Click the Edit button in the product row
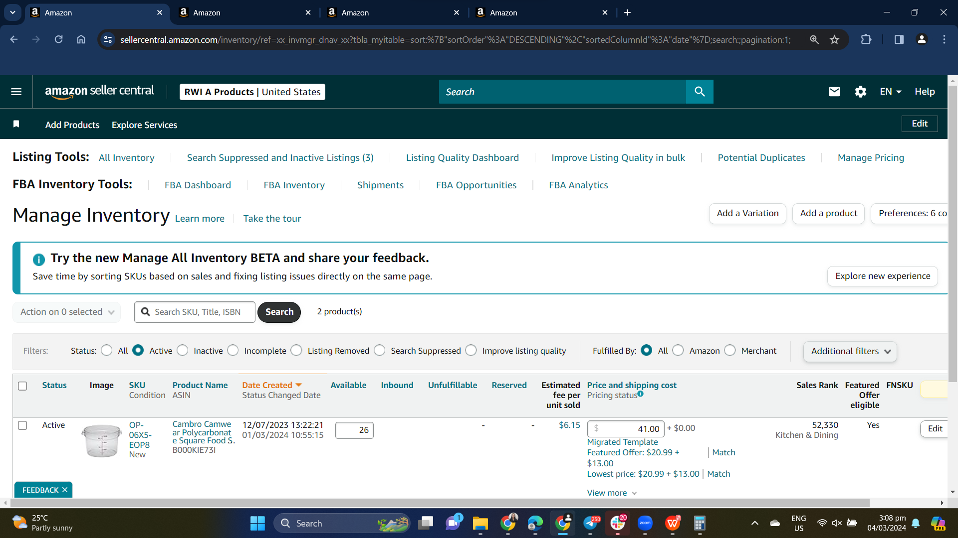Viewport: 958px width, 538px height. (x=934, y=428)
